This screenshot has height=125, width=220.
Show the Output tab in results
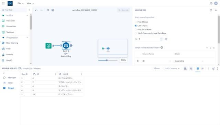coord(9,88)
